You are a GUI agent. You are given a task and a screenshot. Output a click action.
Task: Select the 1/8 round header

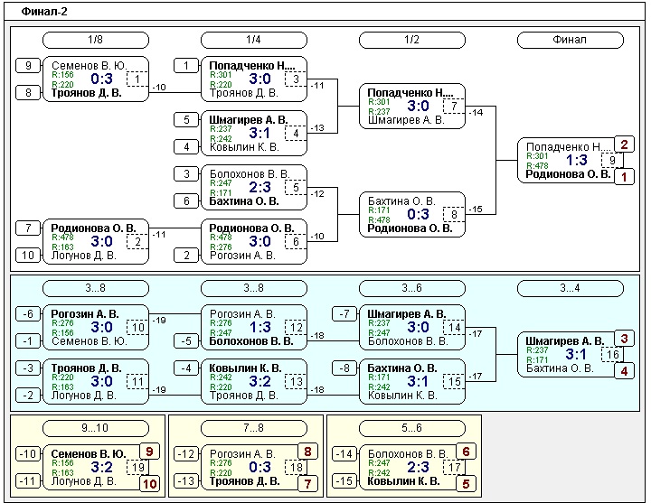[x=95, y=40]
